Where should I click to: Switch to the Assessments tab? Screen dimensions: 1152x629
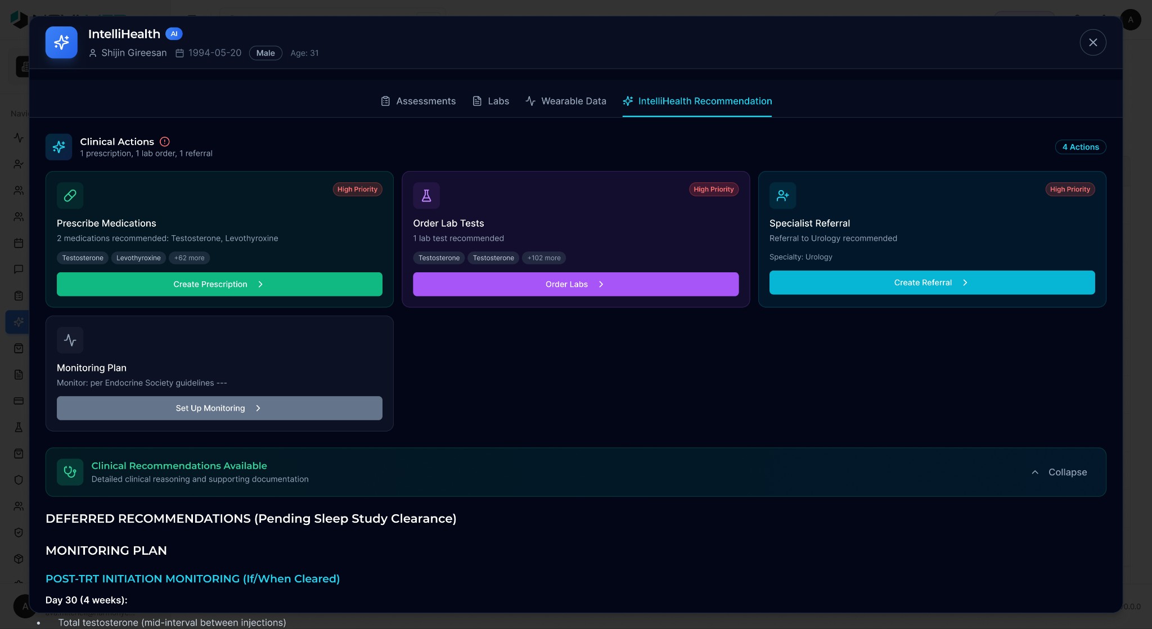(418, 101)
